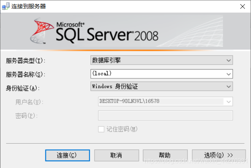This screenshot has width=251, height=168.
Task: Click the 密码(P) label
Action: pos(26,116)
